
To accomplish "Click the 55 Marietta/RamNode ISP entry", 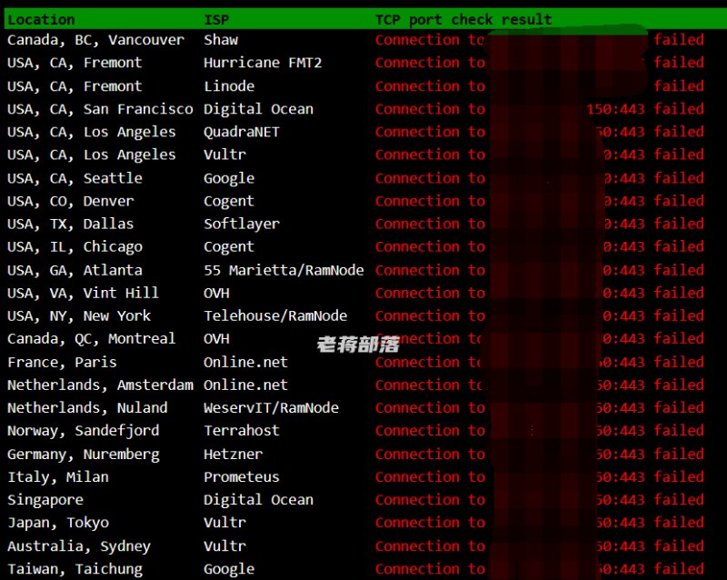I will [284, 271].
